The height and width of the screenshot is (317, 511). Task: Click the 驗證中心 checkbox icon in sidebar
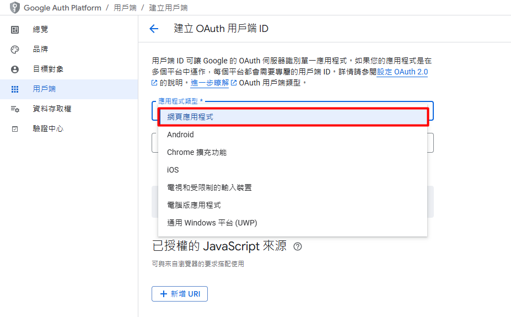coord(15,129)
